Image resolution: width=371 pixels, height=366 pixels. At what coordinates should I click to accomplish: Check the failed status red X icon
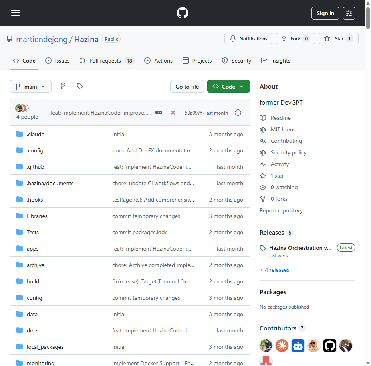click(173, 113)
